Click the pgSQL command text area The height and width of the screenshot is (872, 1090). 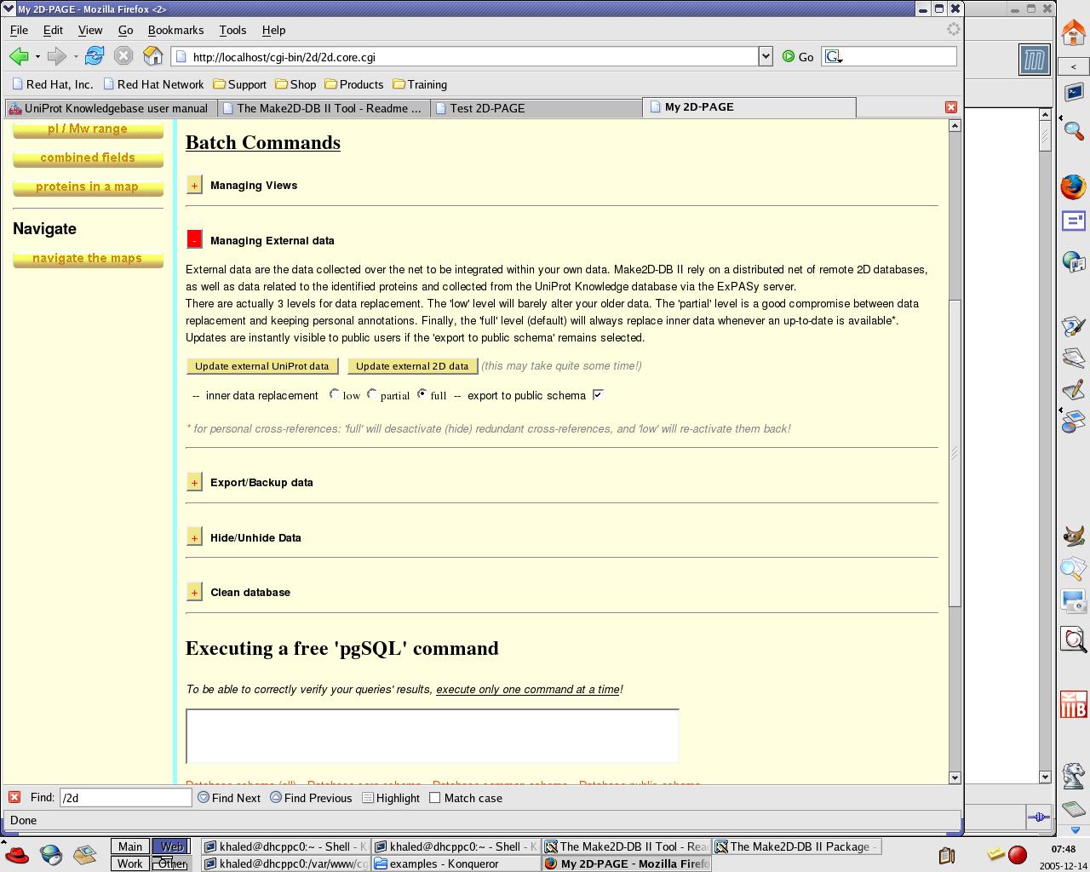(433, 736)
